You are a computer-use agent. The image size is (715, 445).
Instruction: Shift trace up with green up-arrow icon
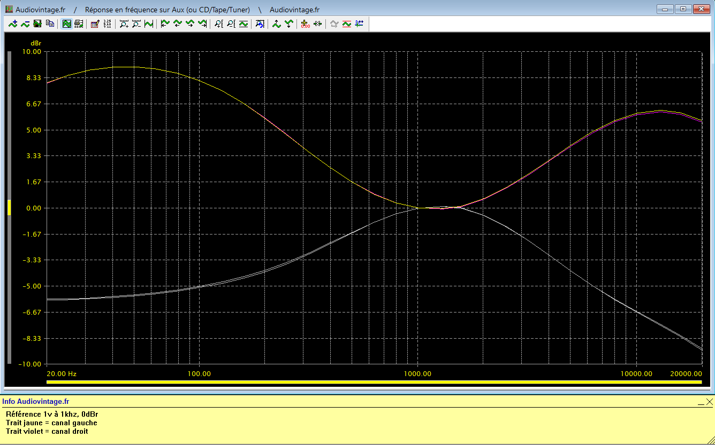pyautogui.click(x=276, y=24)
